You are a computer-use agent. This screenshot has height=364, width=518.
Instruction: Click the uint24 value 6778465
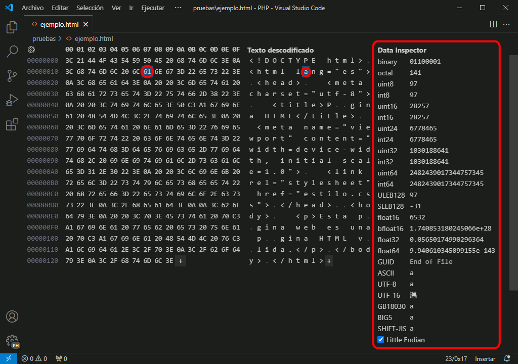click(423, 128)
